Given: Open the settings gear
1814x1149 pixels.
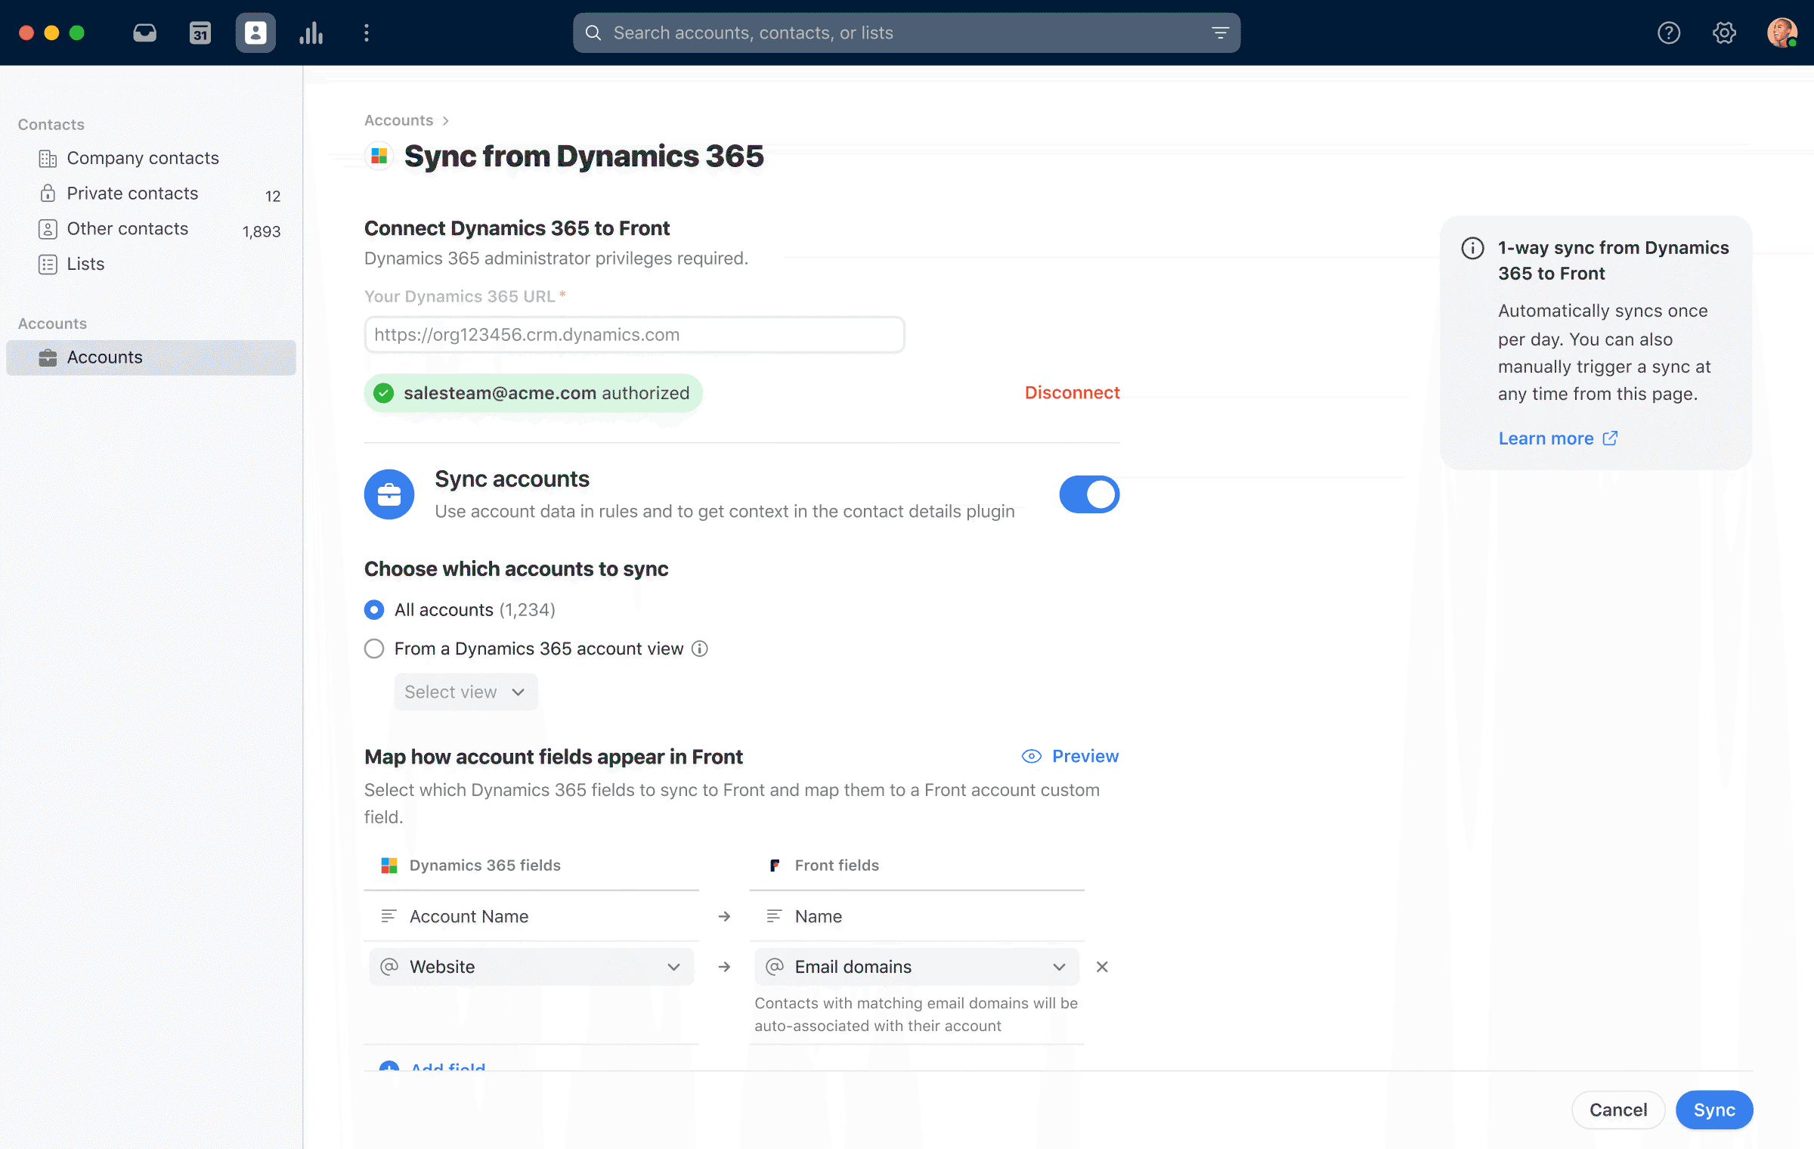Looking at the screenshot, I should coord(1724,33).
